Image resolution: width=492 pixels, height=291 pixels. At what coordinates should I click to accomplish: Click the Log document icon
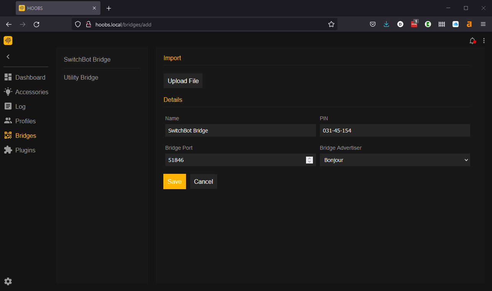pyautogui.click(x=8, y=106)
